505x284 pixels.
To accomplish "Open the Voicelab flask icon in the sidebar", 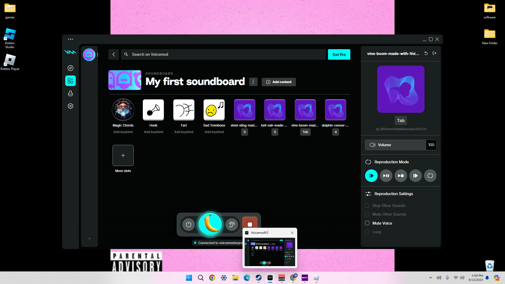I will pyautogui.click(x=70, y=93).
